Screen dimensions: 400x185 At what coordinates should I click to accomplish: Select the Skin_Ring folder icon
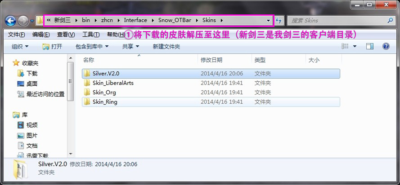click(87, 102)
